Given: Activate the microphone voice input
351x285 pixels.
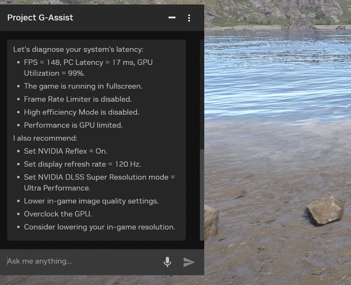Looking at the screenshot, I should 167,262.
